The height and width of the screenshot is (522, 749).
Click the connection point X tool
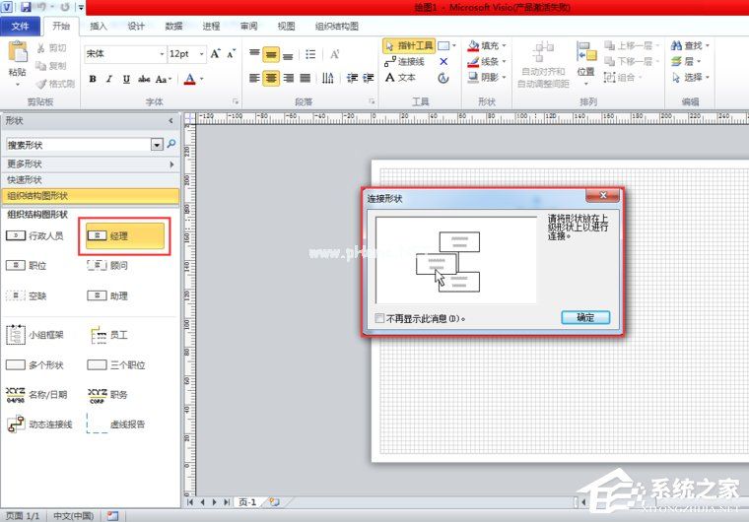[x=443, y=62]
